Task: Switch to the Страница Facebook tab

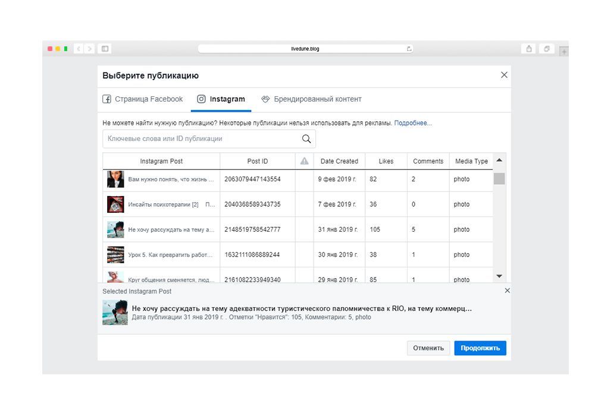Action: [143, 99]
